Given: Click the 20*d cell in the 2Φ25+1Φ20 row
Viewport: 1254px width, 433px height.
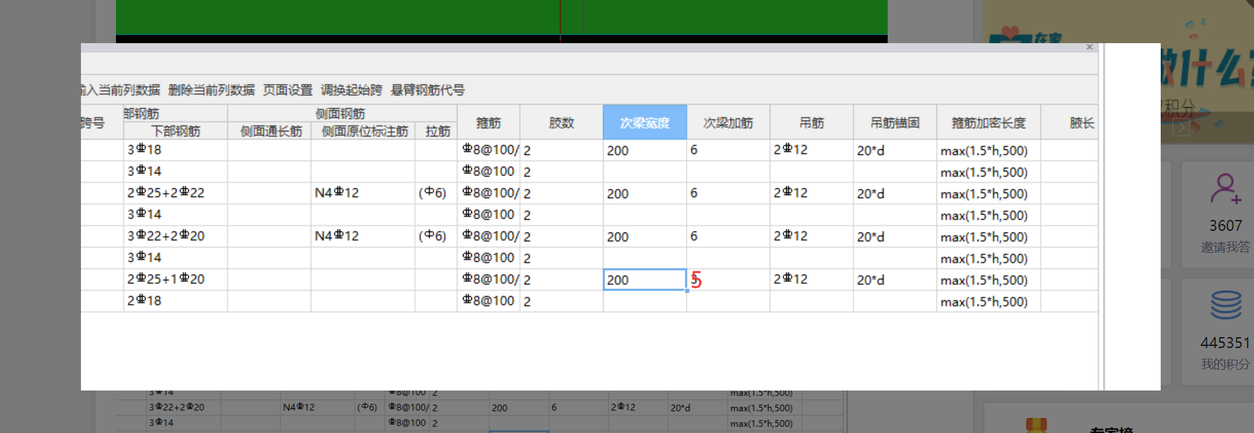Looking at the screenshot, I should [x=895, y=280].
